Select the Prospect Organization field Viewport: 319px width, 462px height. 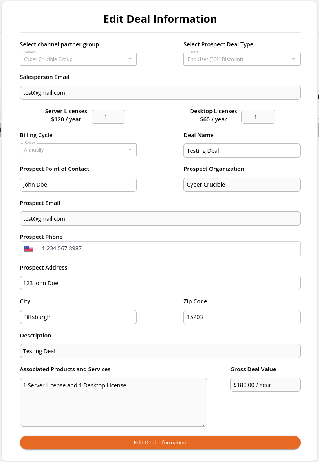pos(242,185)
